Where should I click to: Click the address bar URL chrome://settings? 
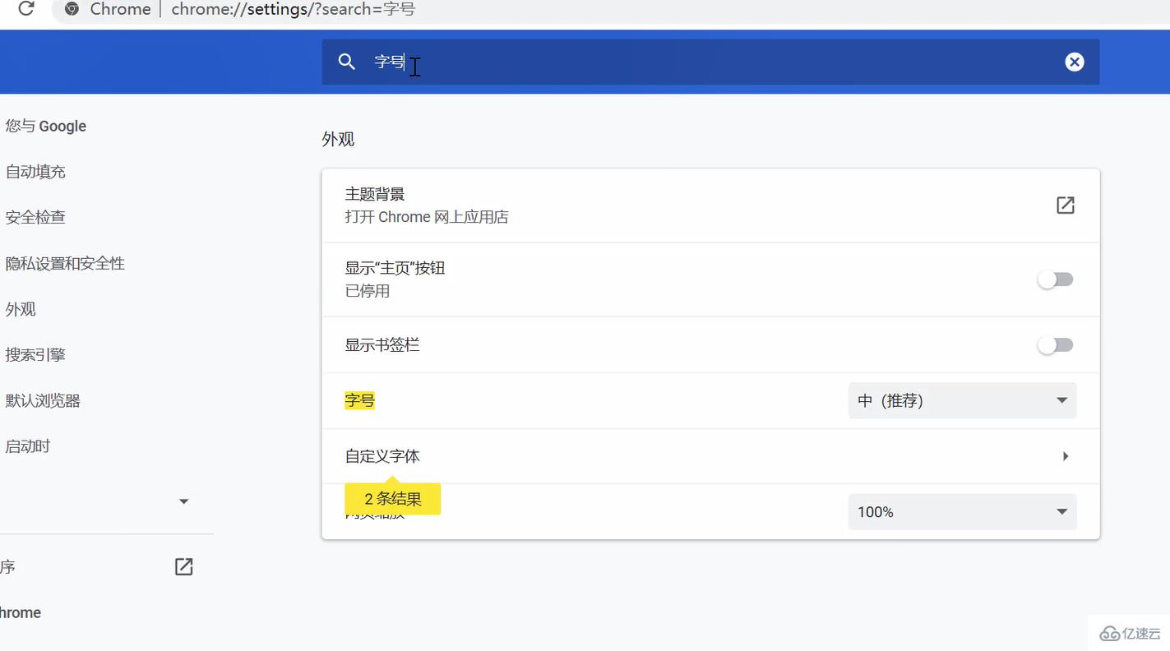pos(293,9)
